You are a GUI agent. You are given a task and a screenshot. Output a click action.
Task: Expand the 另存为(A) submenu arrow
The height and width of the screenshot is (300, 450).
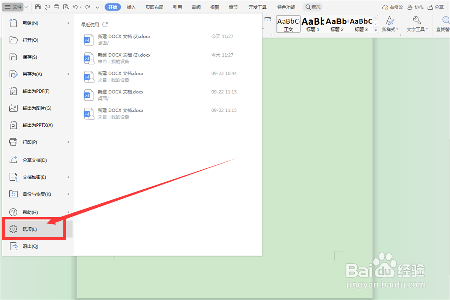[68, 74]
